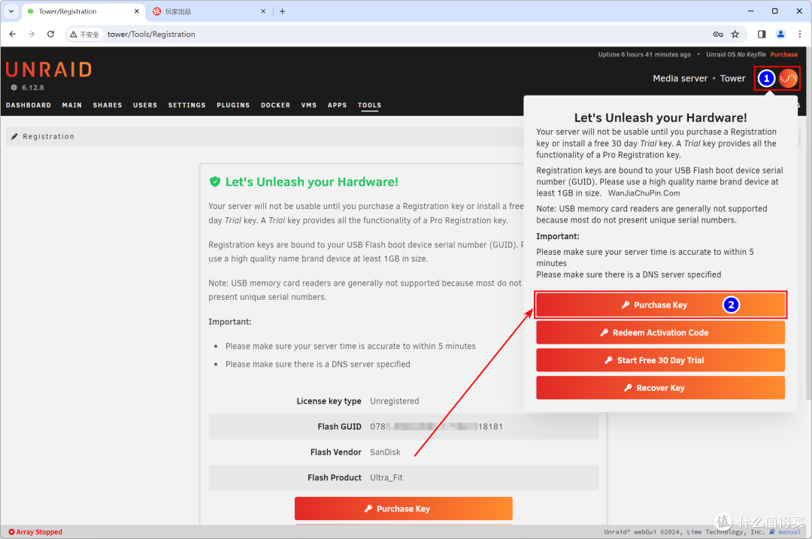
Task: Toggle the browser side panel icon
Action: point(762,34)
